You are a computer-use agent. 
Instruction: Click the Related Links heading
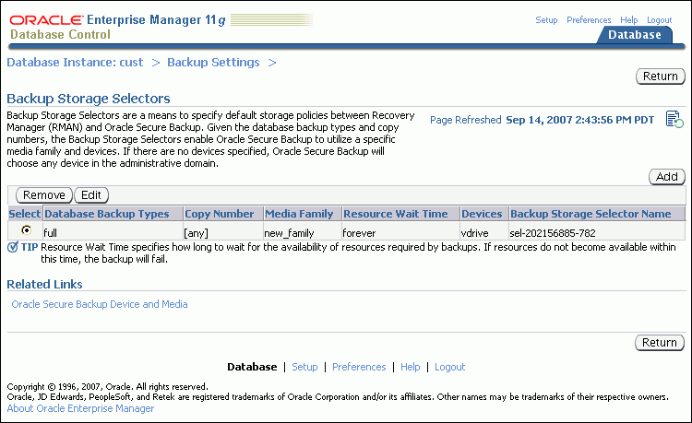tap(44, 284)
